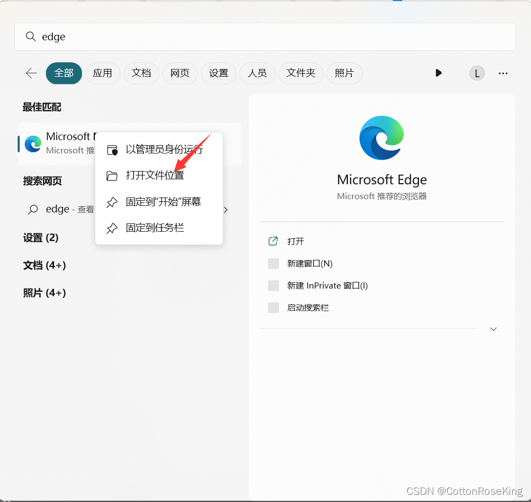Click the large Microsoft Edge logo
This screenshot has width=531, height=502.
[x=382, y=138]
